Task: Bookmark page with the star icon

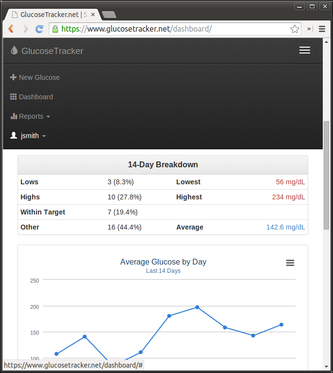Action: click(x=295, y=29)
